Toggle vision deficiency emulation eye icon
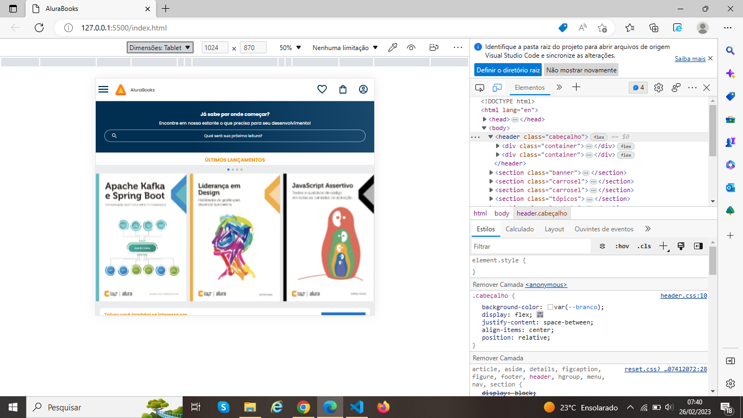Image resolution: width=743 pixels, height=418 pixels. click(411, 48)
